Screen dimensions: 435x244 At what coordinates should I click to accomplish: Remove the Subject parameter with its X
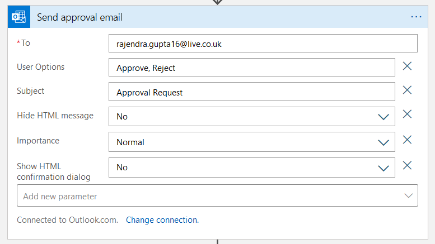click(408, 90)
